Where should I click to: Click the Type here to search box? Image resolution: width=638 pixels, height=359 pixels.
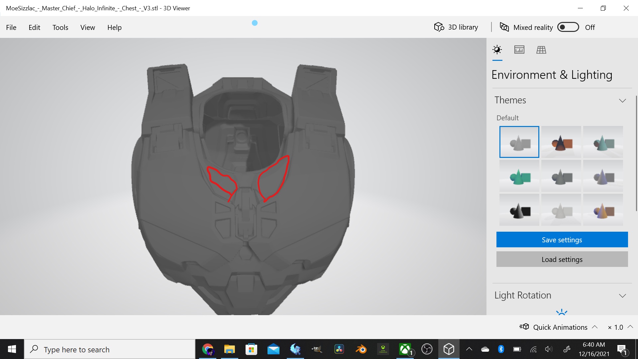[110, 349]
